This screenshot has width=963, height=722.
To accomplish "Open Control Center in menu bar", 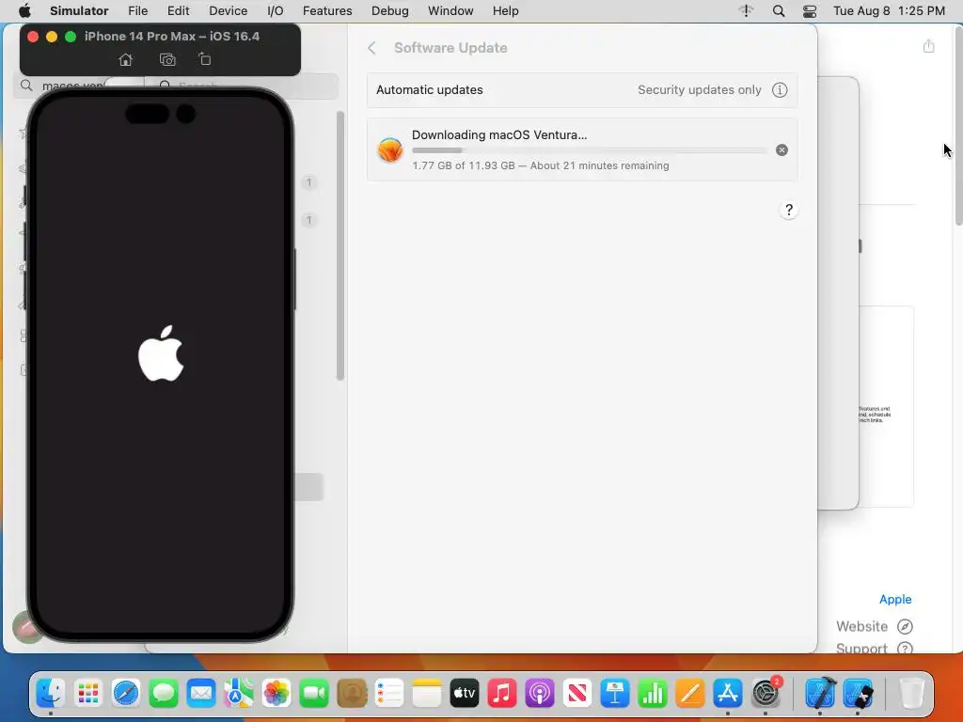I will 810,10.
